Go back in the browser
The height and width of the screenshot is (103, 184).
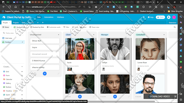pos(4,7)
